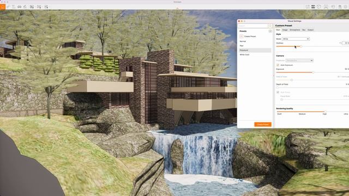Click the second icon in the right toolbar group
The height and width of the screenshot is (196, 349).
point(313,7)
